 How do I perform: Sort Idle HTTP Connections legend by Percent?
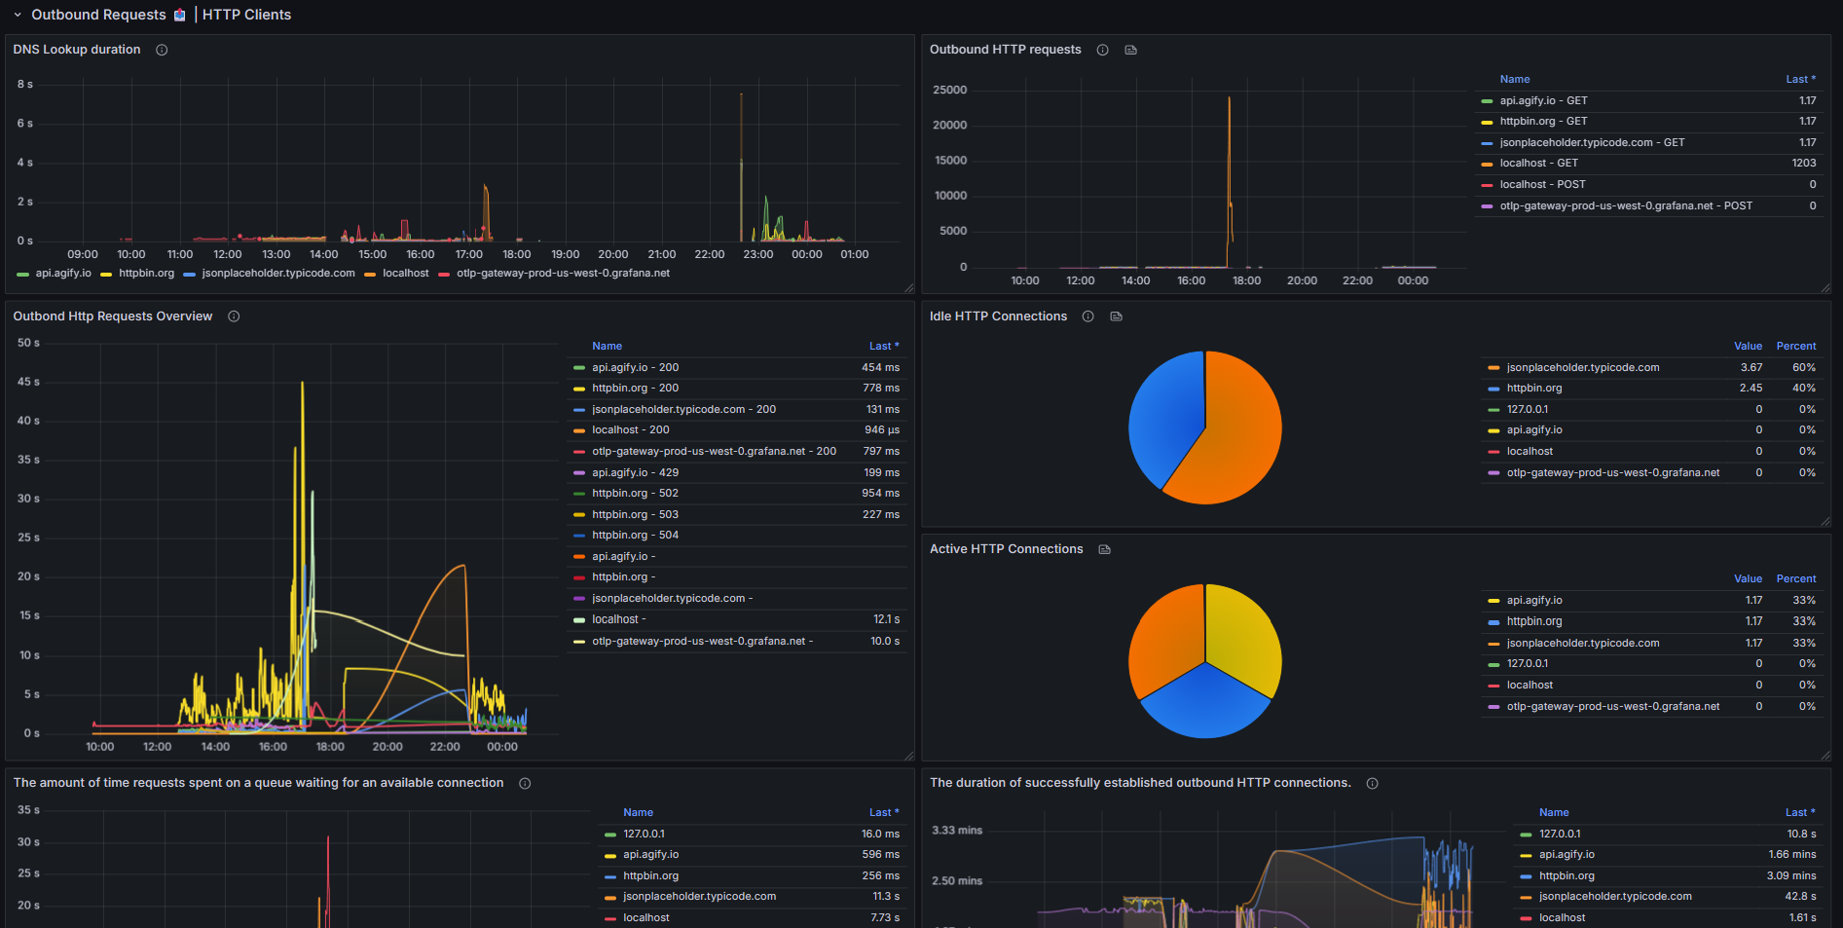click(1796, 347)
